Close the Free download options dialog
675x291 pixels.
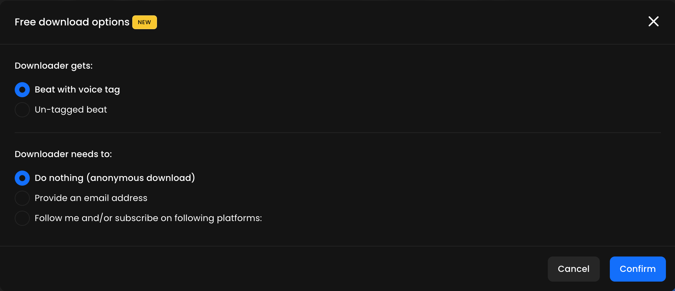point(653,22)
